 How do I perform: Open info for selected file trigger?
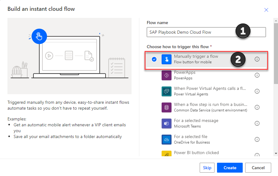(x=257, y=139)
